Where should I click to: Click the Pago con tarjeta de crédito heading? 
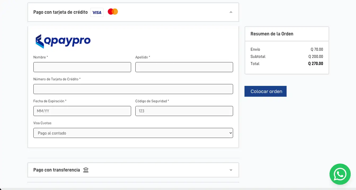coord(60,12)
